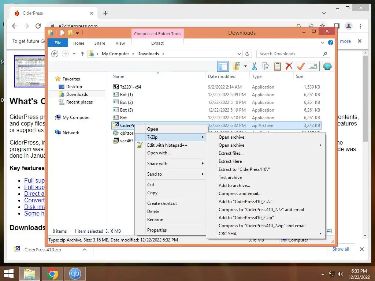
Task: Select Desktop in Favorites pane
Action: pyautogui.click(x=74, y=86)
